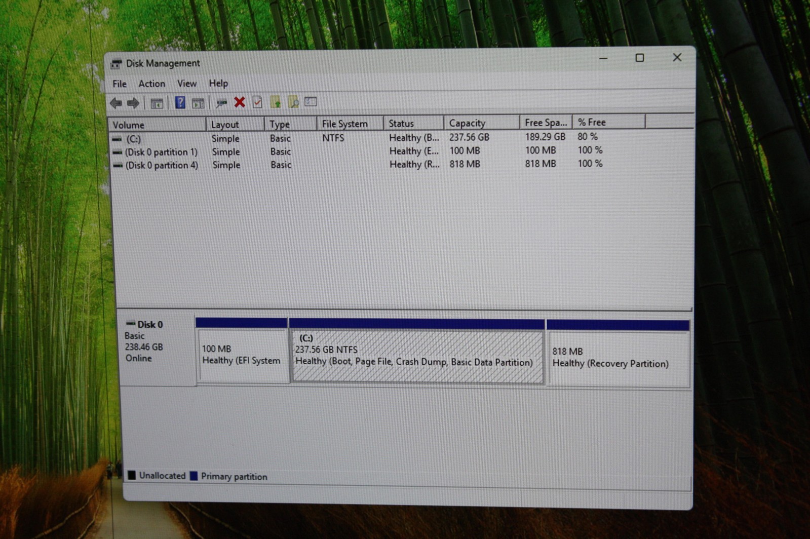The image size is (810, 539).
Task: Click the drive icon beside (C:) volume row
Action: pyautogui.click(x=117, y=139)
